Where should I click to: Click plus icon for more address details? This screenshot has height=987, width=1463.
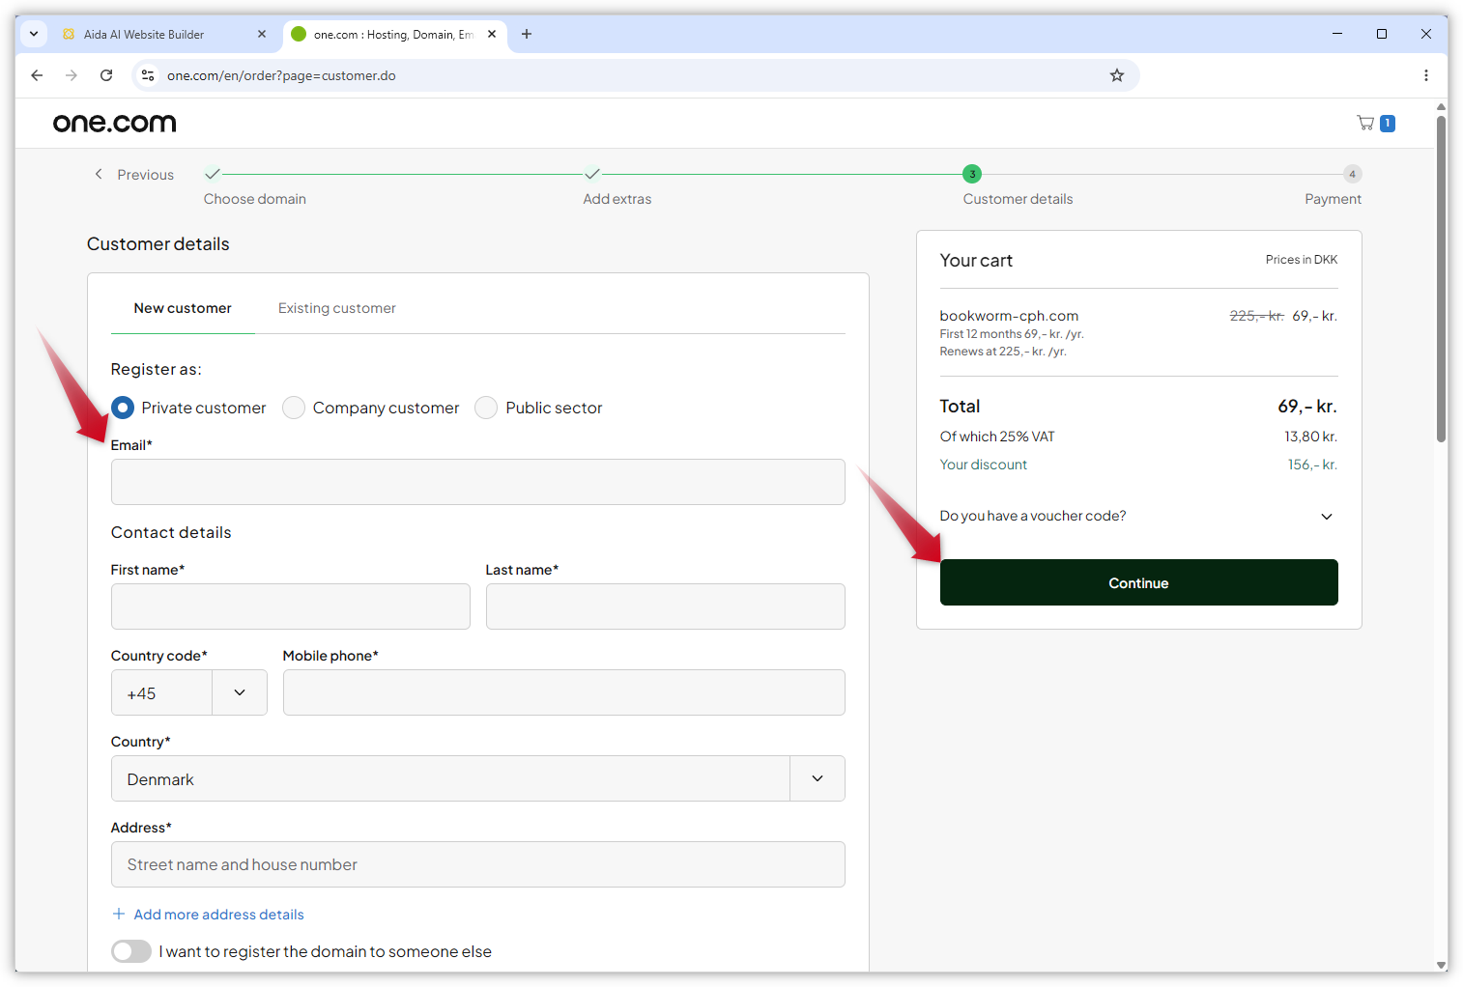tap(119, 914)
